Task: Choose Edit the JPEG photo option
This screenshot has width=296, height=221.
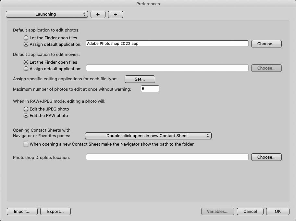Action: (26, 109)
